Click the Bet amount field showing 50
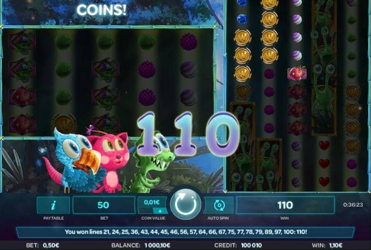This screenshot has width=371, height=250. [104, 205]
